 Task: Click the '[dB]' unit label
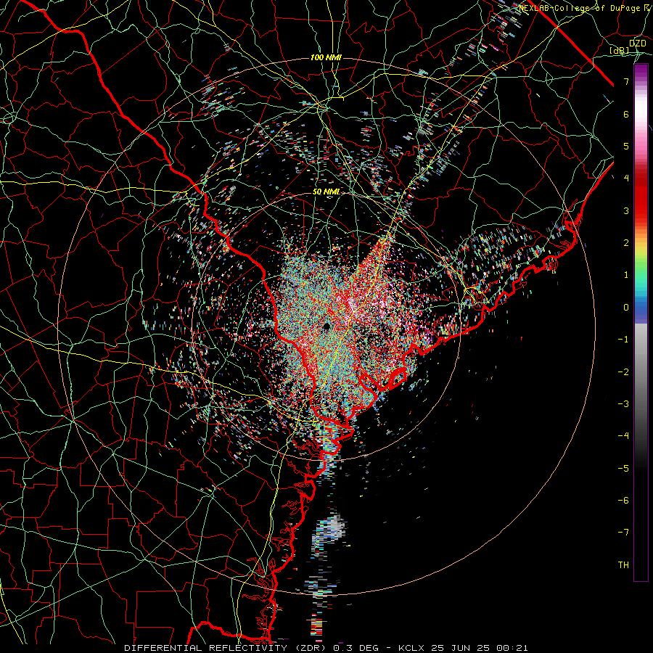point(620,50)
